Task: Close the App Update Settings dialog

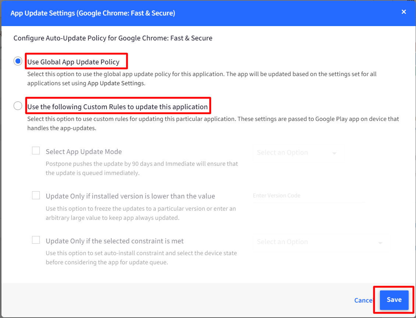Action: click(403, 12)
